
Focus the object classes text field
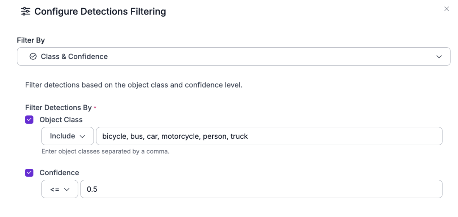[269, 136]
